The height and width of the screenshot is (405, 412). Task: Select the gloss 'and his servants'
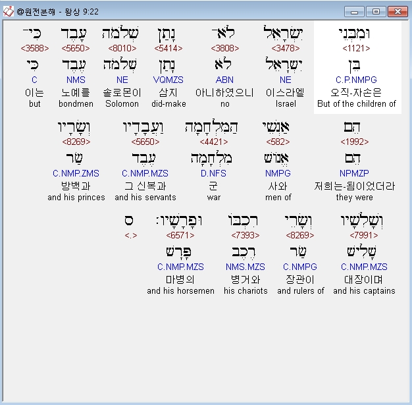coord(145,198)
